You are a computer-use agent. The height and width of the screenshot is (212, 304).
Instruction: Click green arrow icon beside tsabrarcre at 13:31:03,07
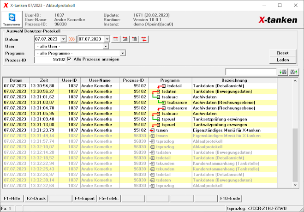[x=161, y=102]
